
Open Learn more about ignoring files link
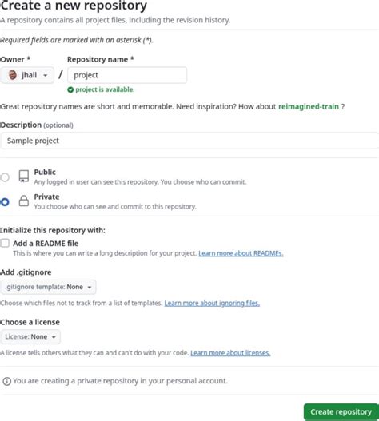pyautogui.click(x=212, y=303)
